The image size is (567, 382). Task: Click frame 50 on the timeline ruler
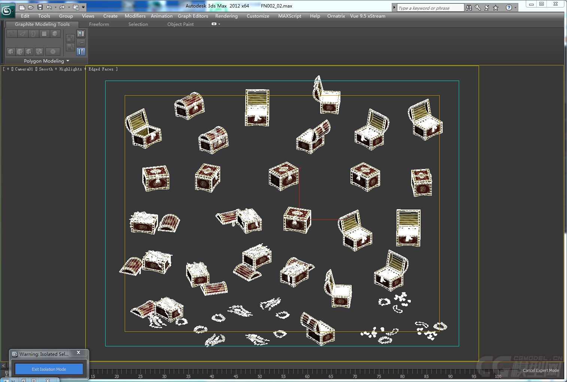[260, 372]
